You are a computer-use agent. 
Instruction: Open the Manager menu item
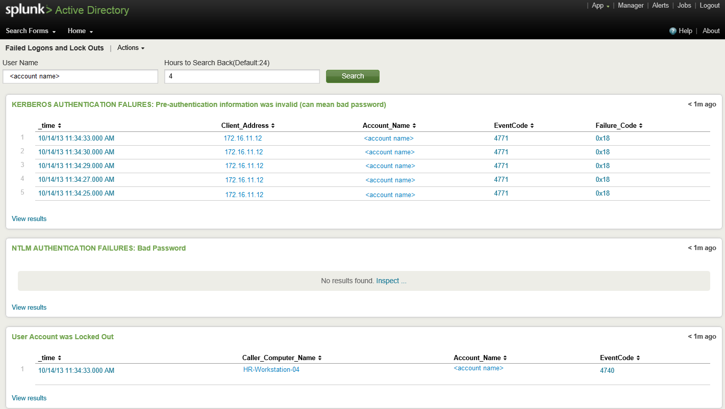click(x=631, y=6)
